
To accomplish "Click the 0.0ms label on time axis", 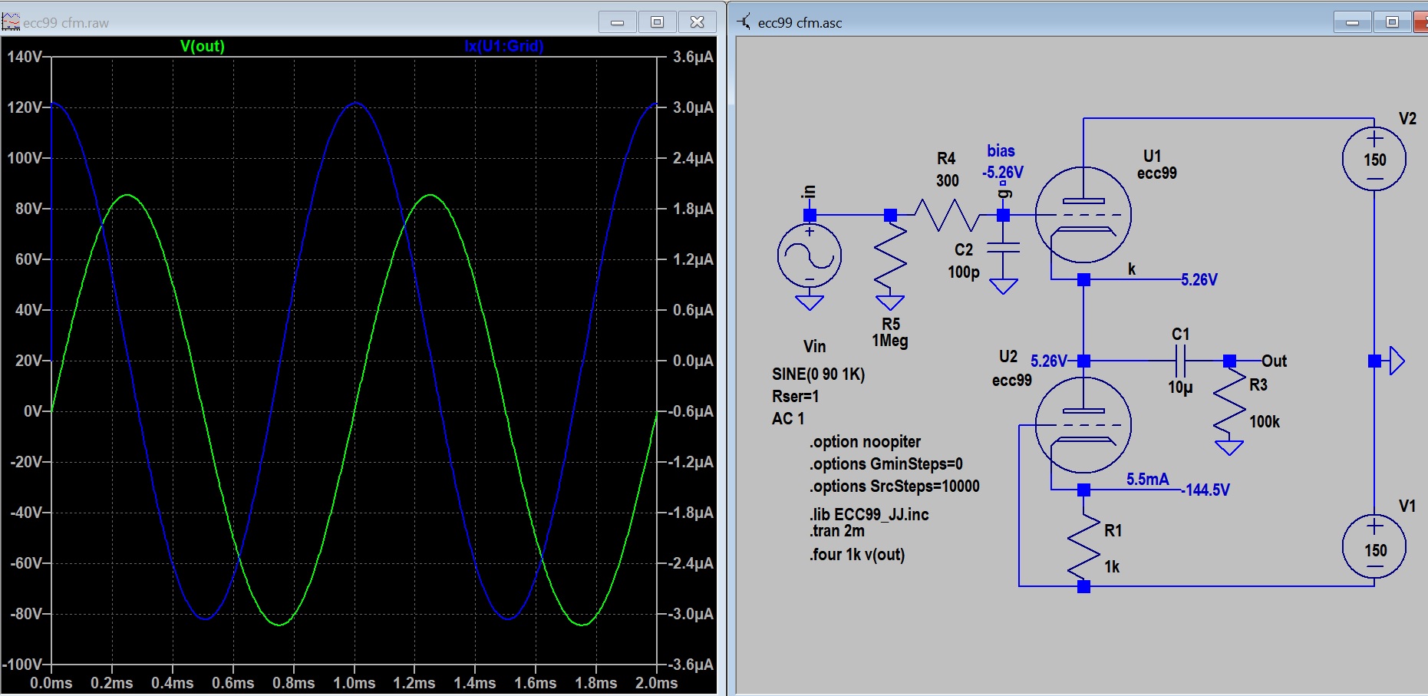I will [51, 683].
